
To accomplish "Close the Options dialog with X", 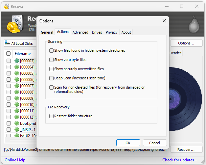I will click(x=164, y=21).
